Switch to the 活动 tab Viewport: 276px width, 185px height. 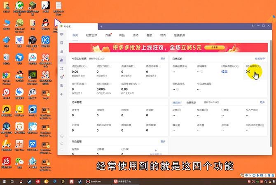click(x=136, y=35)
